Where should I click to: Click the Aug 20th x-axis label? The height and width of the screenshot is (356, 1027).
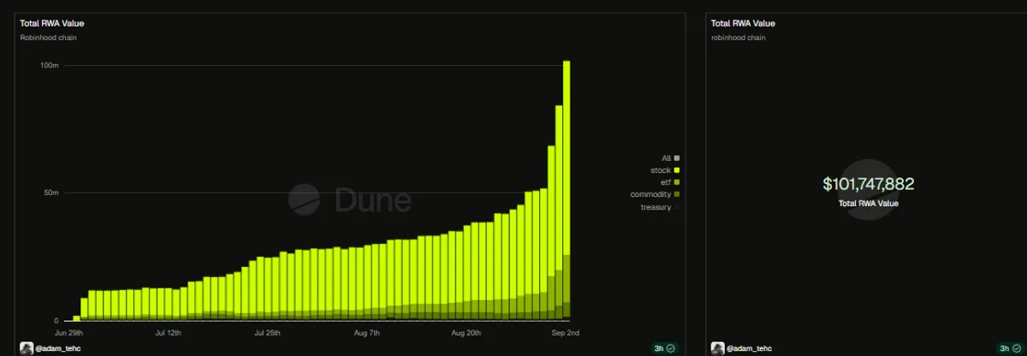click(x=466, y=332)
